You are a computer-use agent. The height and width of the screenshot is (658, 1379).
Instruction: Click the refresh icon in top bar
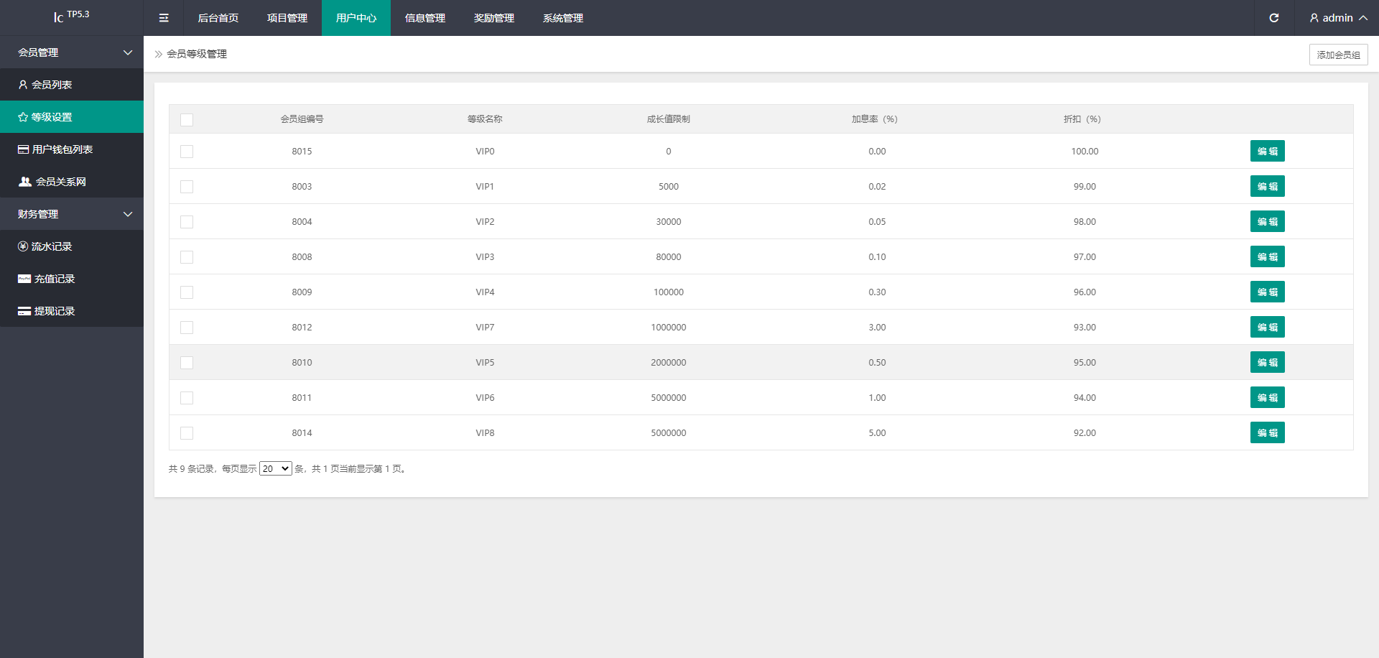coord(1273,18)
